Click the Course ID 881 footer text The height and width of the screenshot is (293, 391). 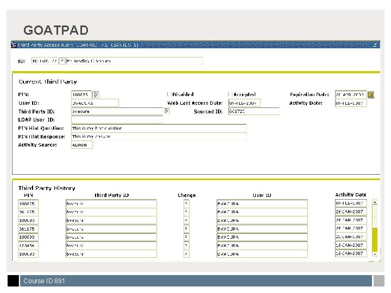click(44, 281)
